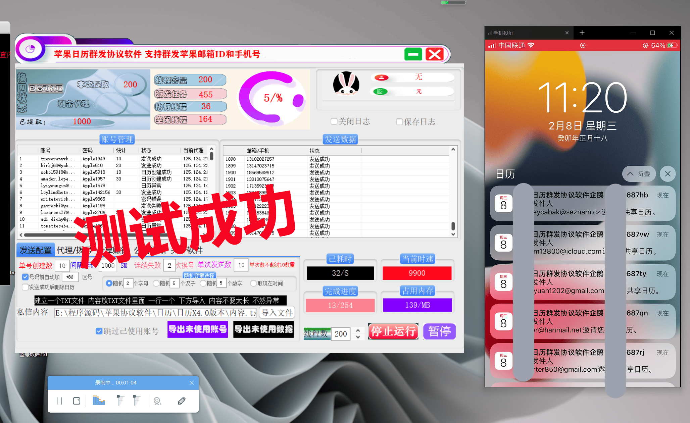The height and width of the screenshot is (423, 690).
Task: Close the 手机投屏 tab
Action: 567,33
